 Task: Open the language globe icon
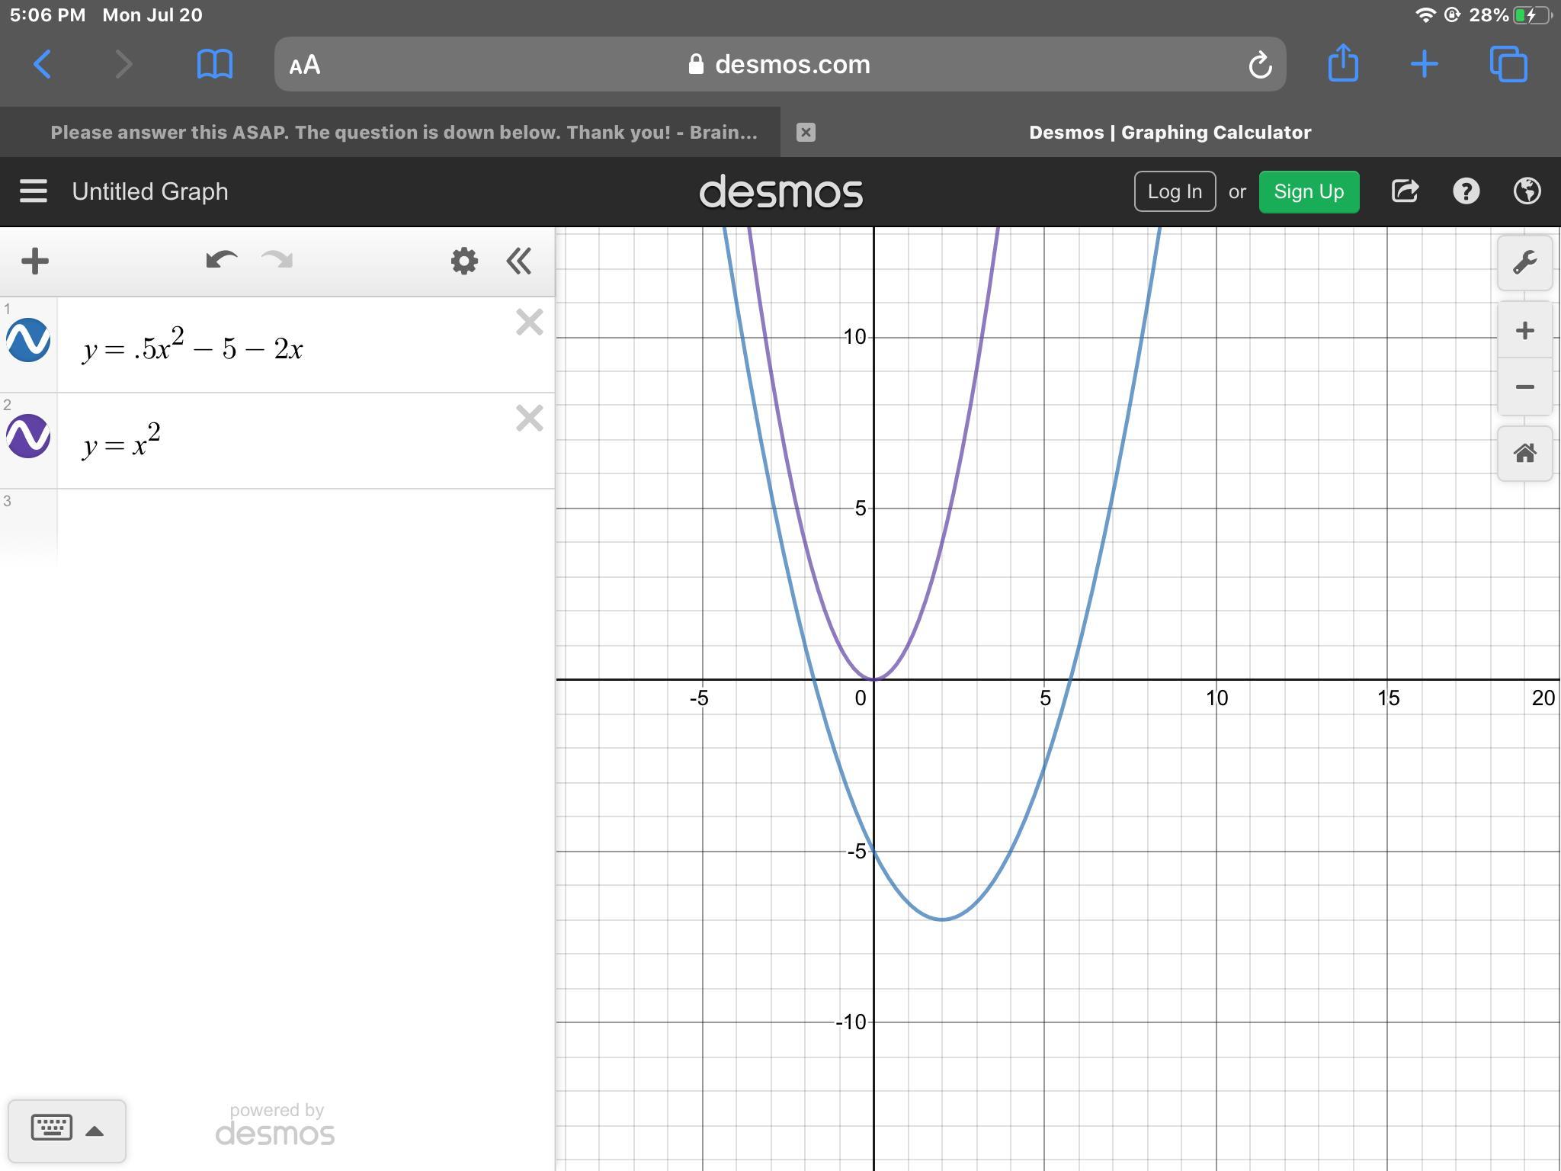click(1527, 191)
